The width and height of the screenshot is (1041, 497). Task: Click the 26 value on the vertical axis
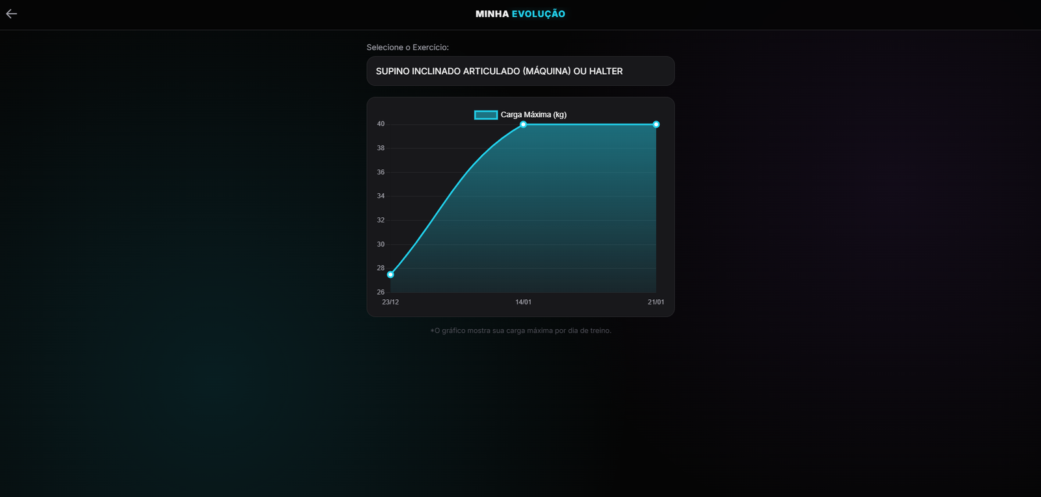tap(381, 293)
